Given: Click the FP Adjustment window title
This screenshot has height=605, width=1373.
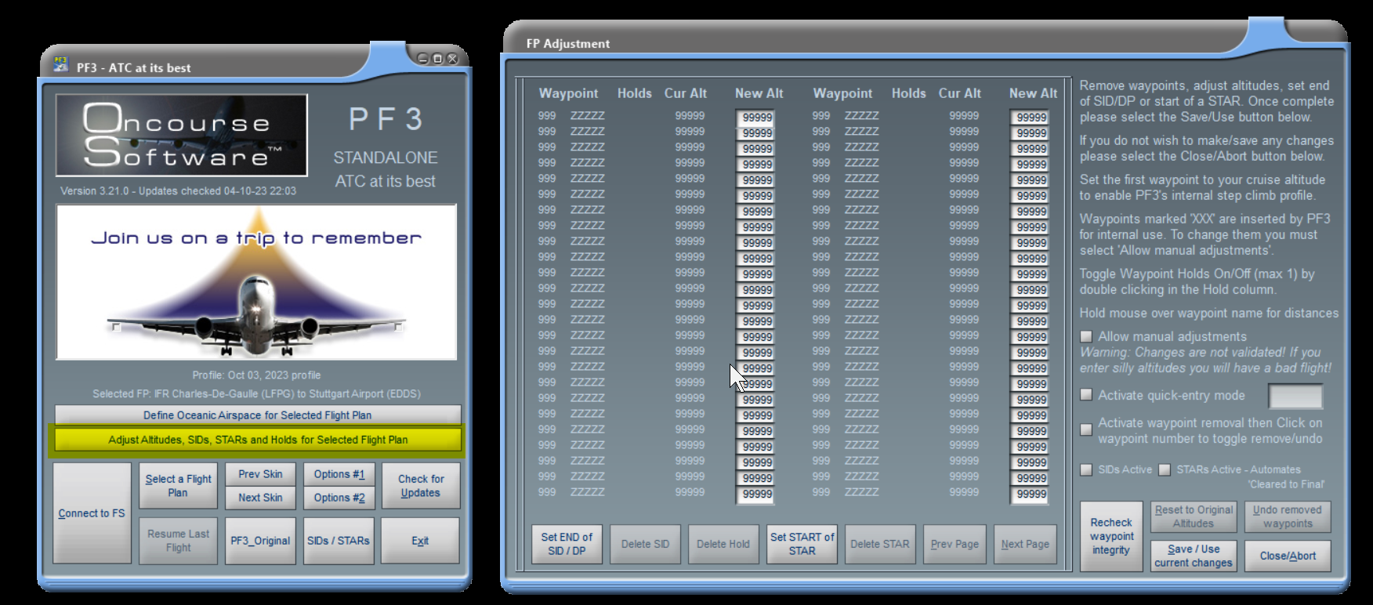Looking at the screenshot, I should 567,43.
